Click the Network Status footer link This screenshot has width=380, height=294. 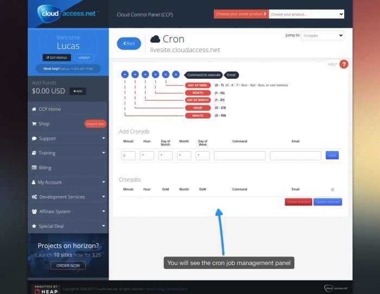point(177,289)
